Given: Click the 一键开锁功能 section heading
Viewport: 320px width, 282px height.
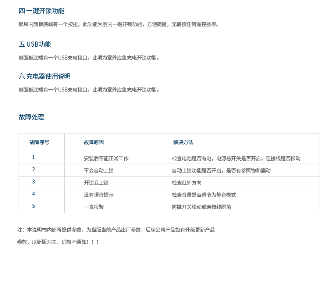Looking at the screenshot, I should (x=41, y=11).
